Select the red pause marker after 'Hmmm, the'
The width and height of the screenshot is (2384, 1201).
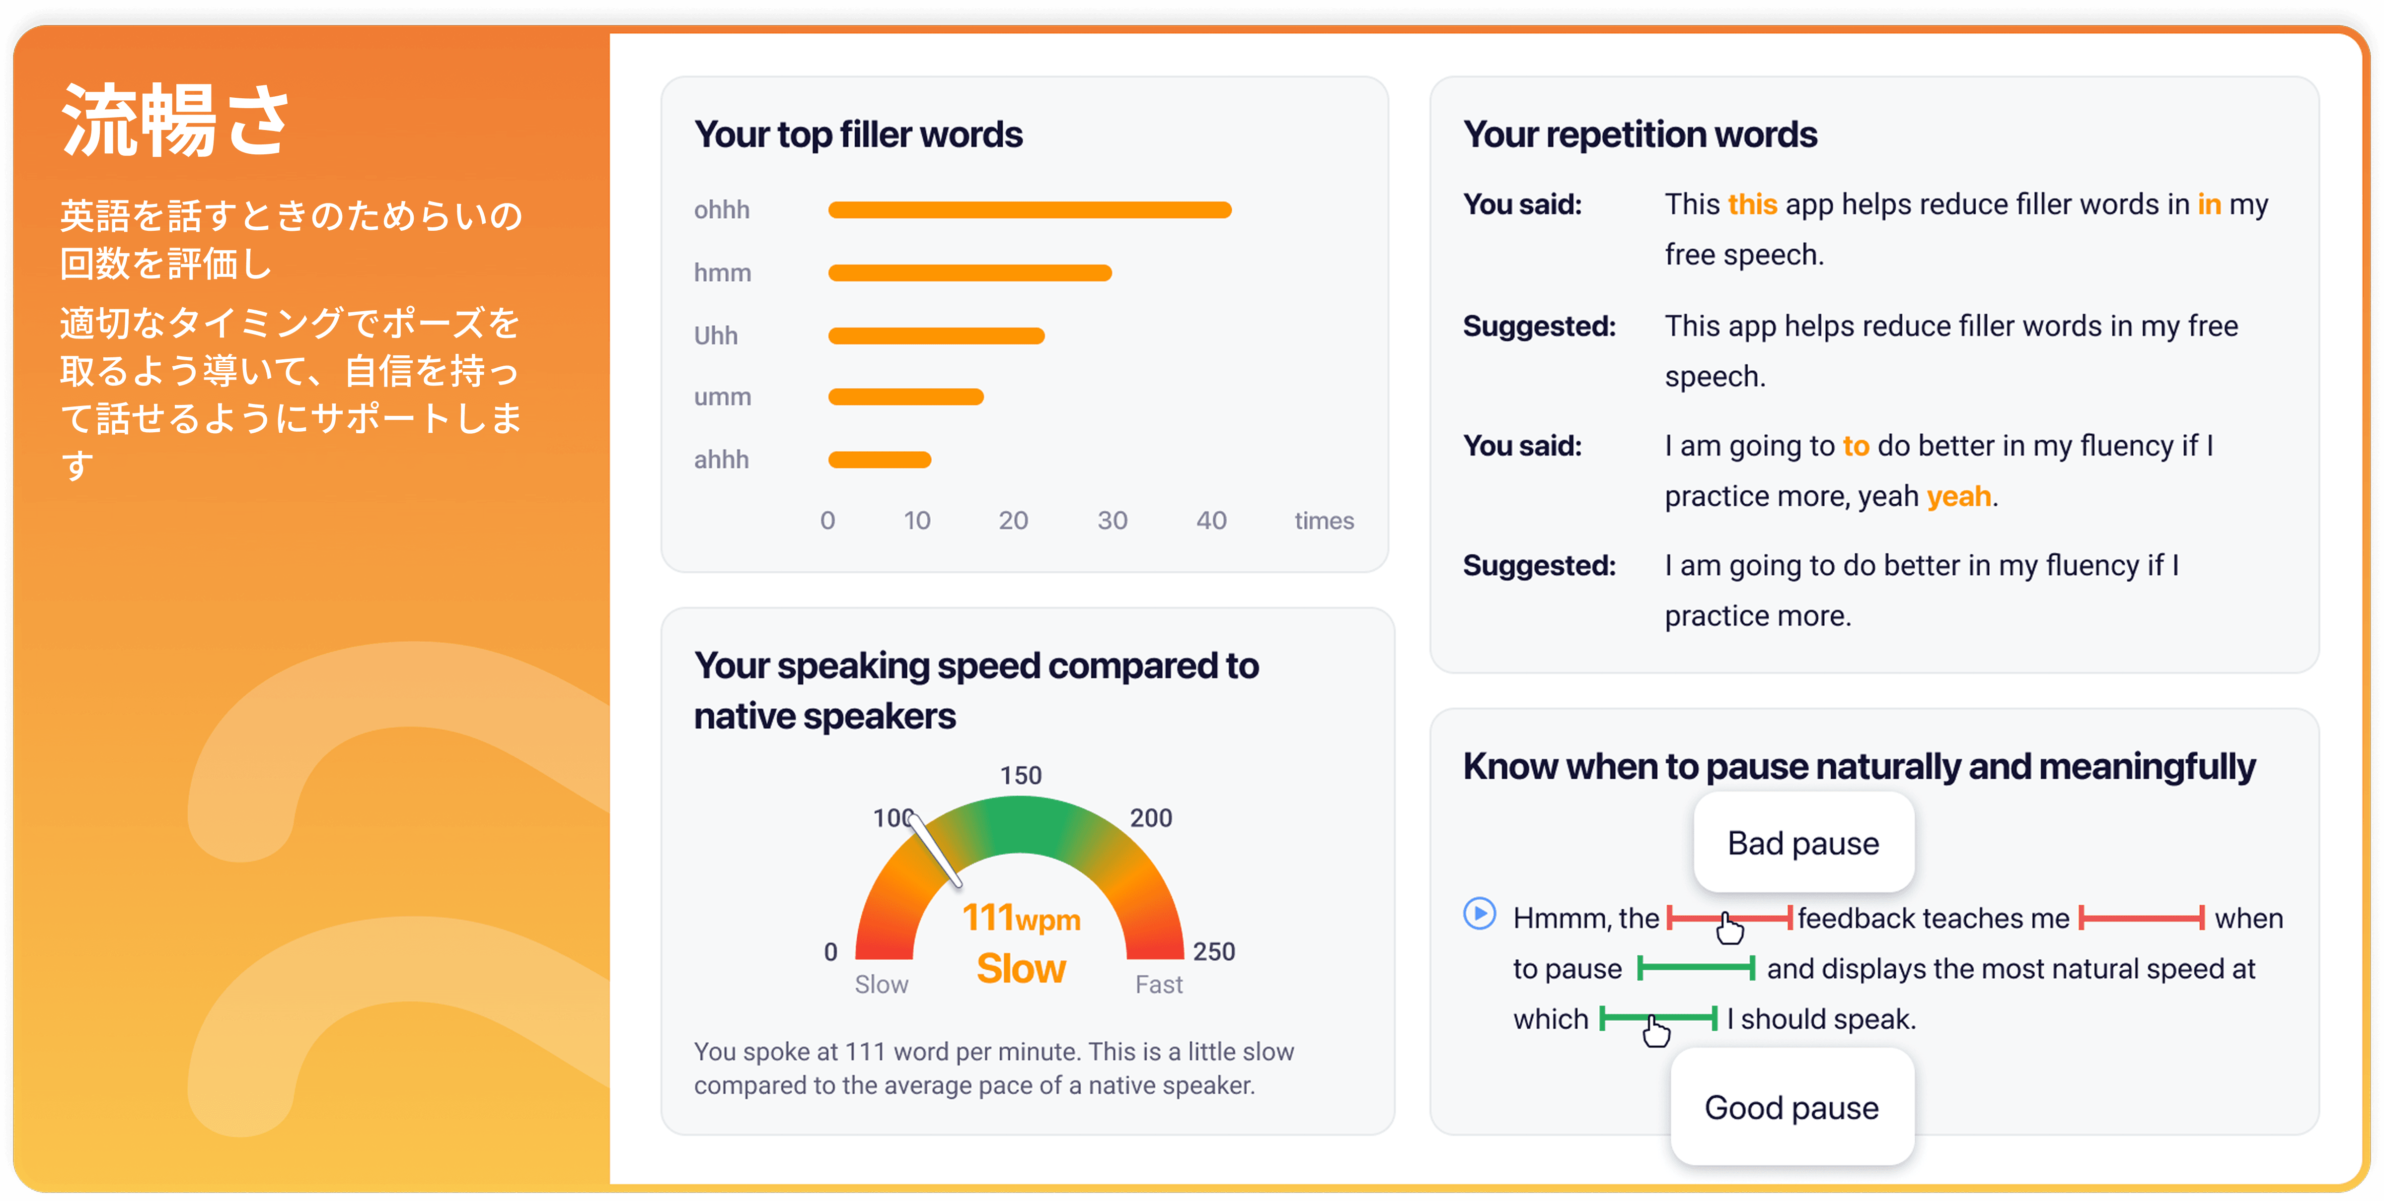1729,918
